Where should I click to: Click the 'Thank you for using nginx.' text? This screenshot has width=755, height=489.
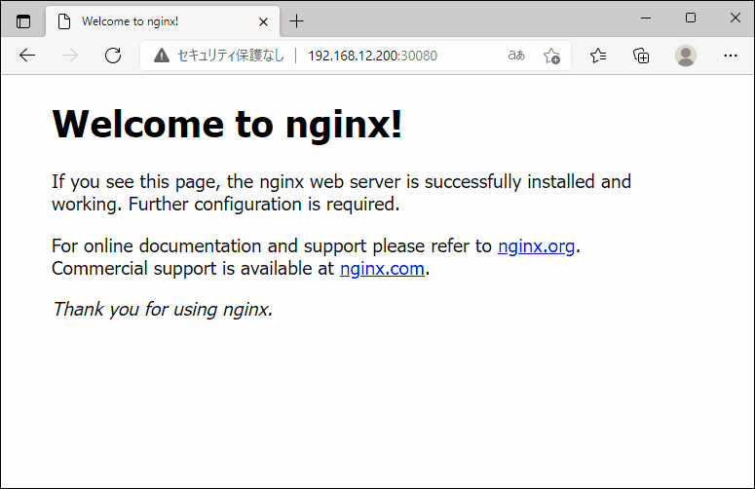[x=163, y=310]
